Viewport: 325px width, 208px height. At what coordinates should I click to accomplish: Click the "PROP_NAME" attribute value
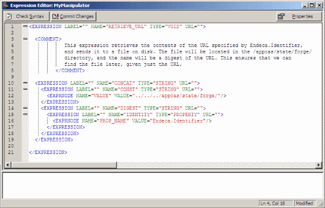(113, 120)
